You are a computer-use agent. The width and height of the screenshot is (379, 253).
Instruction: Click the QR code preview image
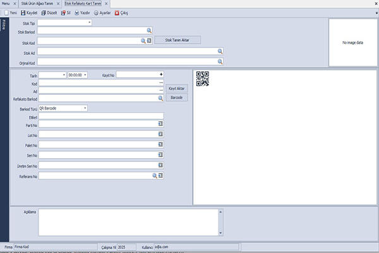tap(202, 78)
